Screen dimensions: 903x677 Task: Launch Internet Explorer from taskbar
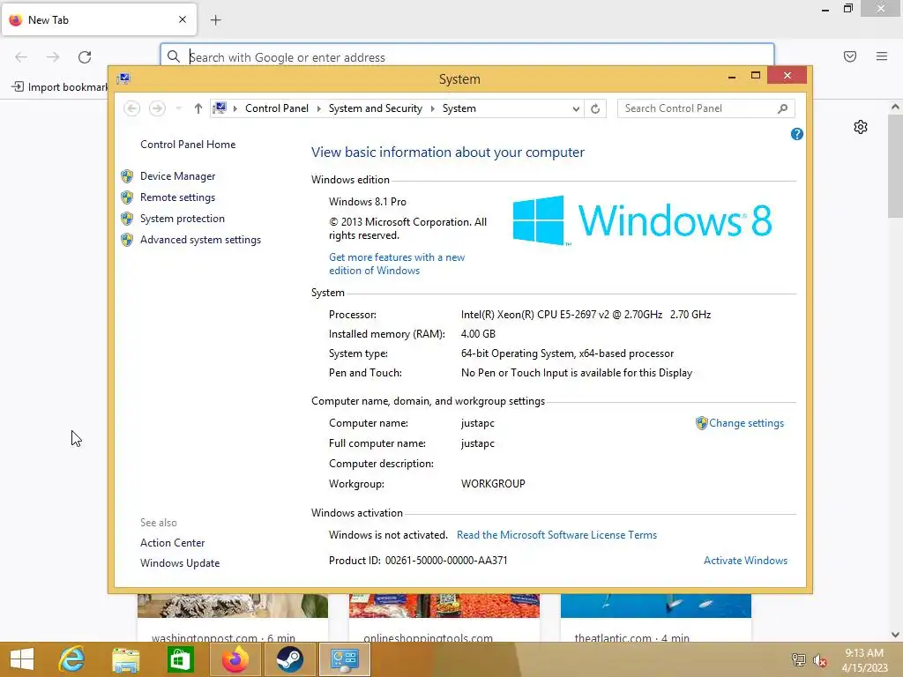click(72, 659)
